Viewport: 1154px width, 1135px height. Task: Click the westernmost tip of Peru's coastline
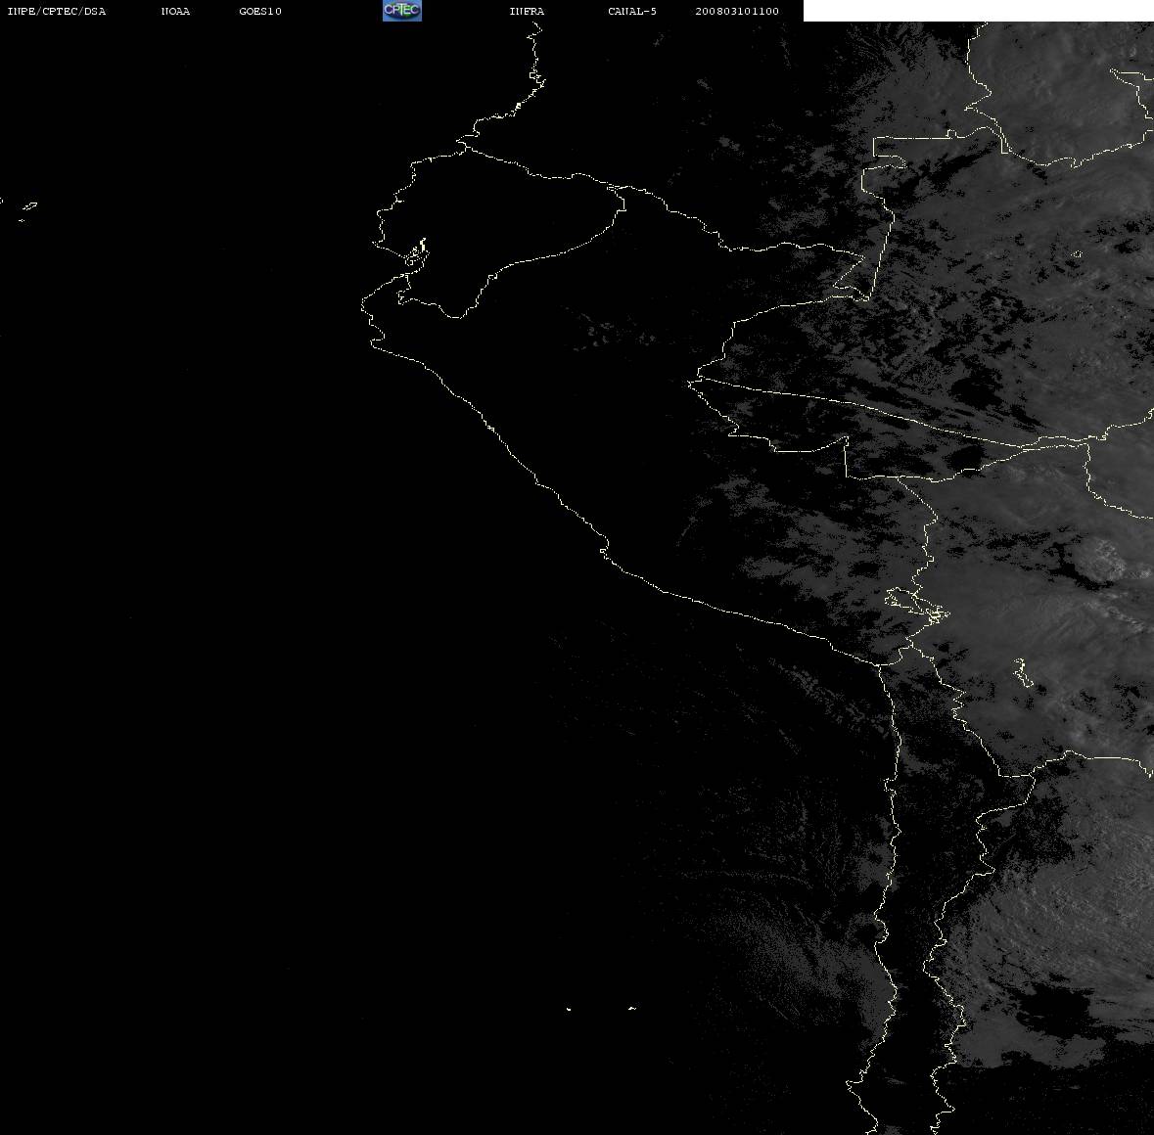363,305
